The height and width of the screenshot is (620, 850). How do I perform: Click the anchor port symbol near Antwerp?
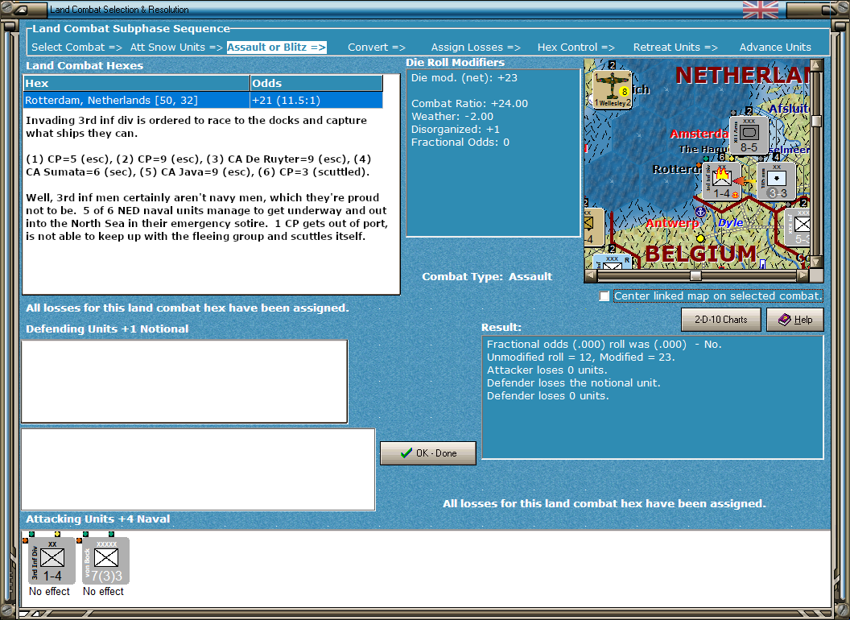click(x=699, y=212)
